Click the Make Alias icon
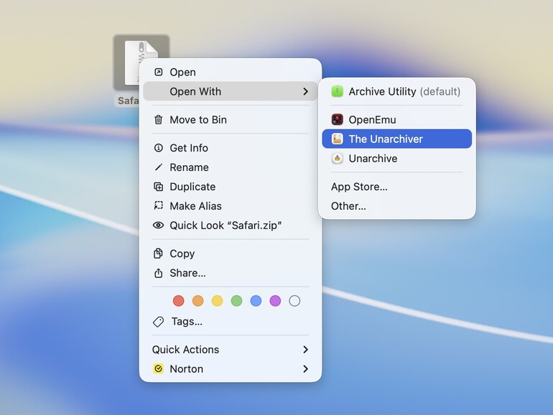Screen dimensions: 553x415 click(x=158, y=205)
